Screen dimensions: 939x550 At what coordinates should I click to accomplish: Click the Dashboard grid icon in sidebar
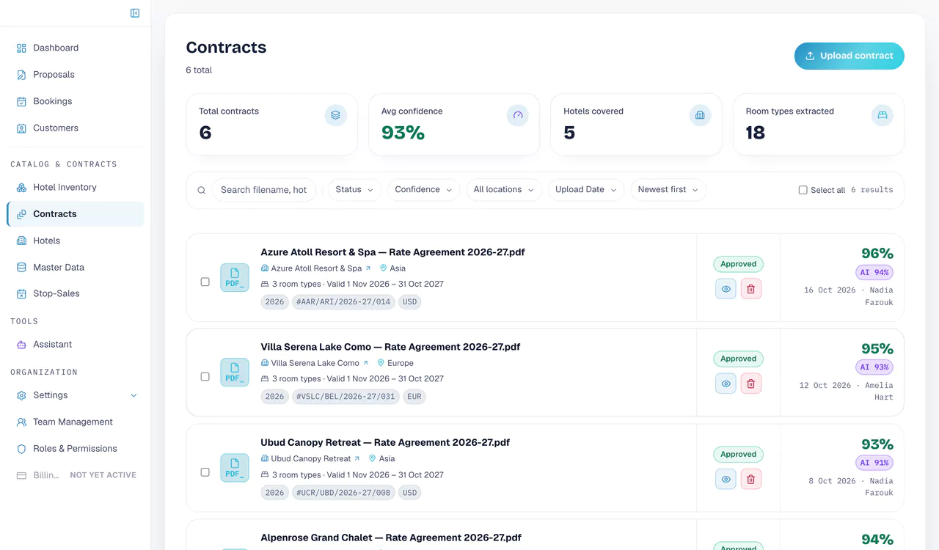click(21, 48)
